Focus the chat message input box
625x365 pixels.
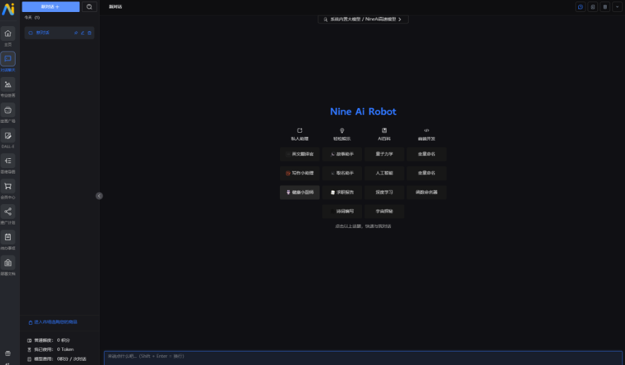click(x=362, y=357)
